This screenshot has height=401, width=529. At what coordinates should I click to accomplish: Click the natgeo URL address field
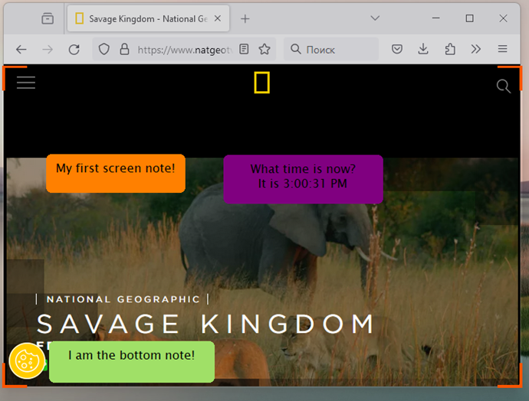coord(185,50)
